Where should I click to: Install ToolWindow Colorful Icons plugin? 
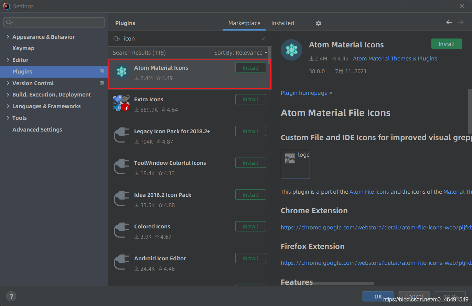coord(250,163)
